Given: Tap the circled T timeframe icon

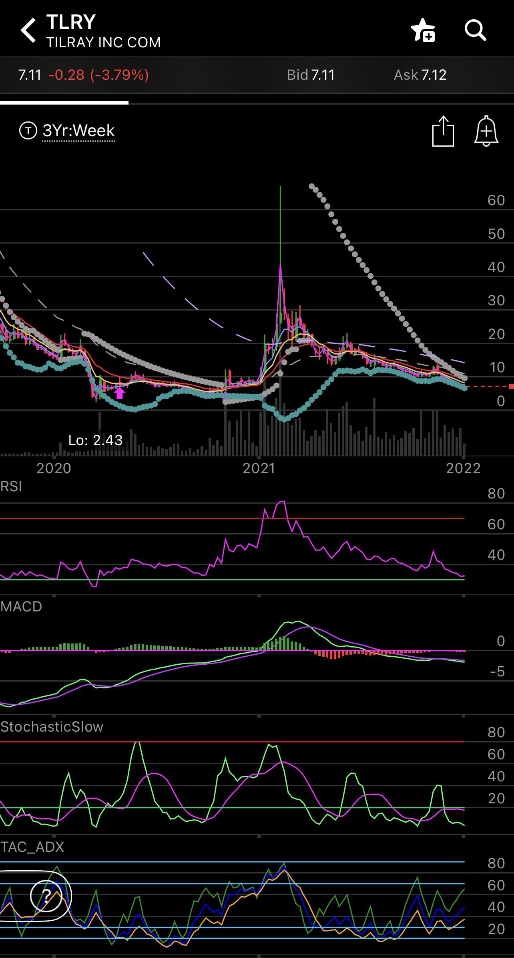Looking at the screenshot, I should [x=28, y=131].
